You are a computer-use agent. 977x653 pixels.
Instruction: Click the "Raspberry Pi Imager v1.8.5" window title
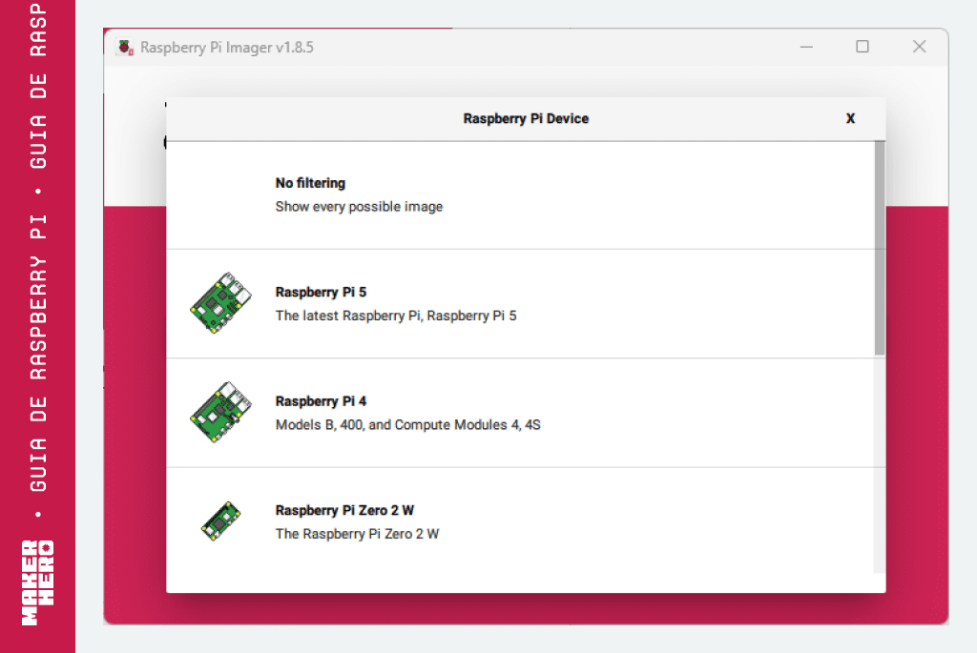(227, 48)
